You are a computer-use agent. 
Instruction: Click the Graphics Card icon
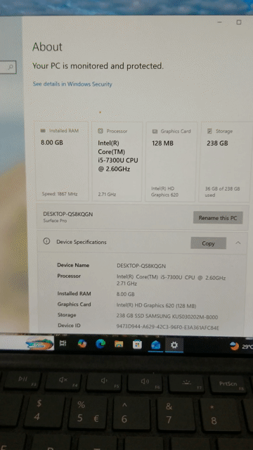[155, 131]
